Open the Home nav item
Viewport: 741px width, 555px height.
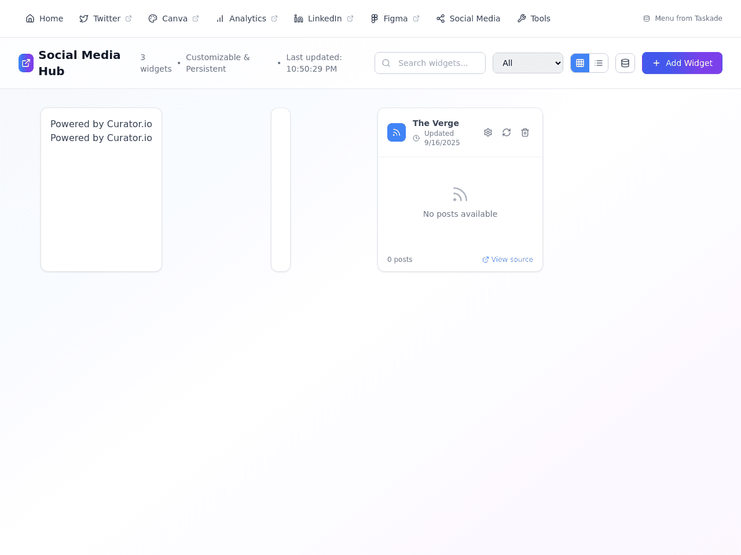[45, 18]
